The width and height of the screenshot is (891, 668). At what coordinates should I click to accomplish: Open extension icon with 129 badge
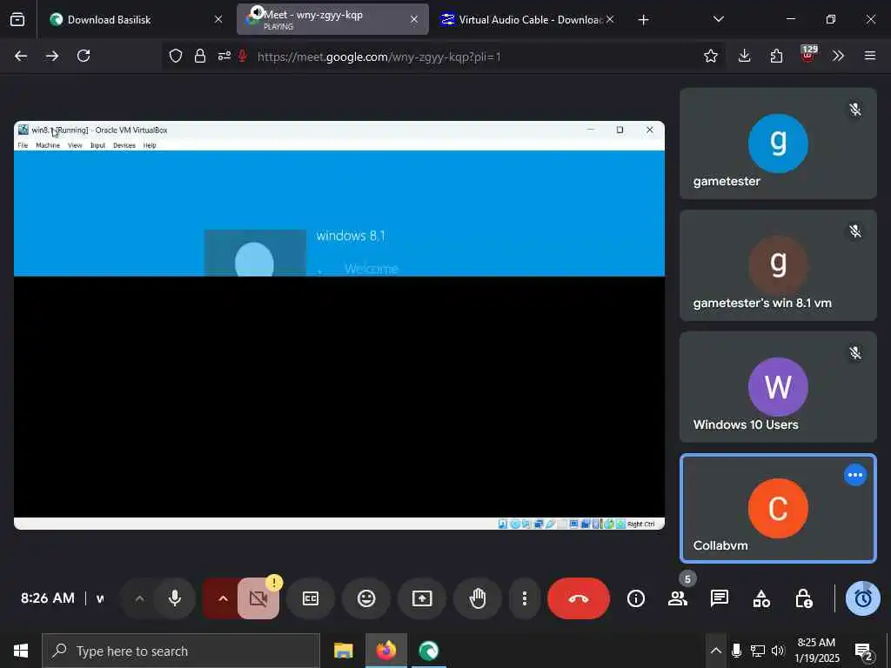pyautogui.click(x=808, y=54)
